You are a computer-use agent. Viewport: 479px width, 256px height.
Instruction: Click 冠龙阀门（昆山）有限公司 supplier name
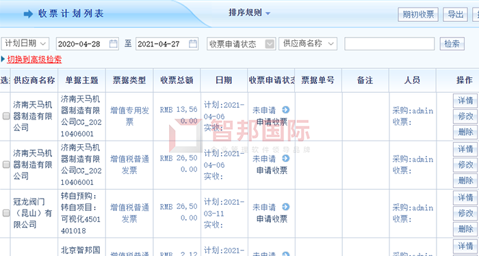point(33,213)
